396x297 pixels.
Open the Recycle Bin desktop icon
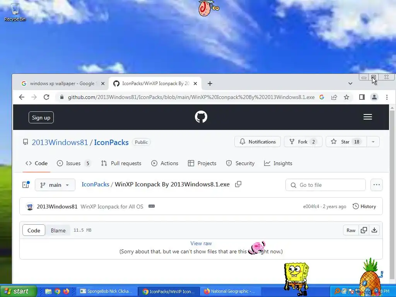coord(15,12)
